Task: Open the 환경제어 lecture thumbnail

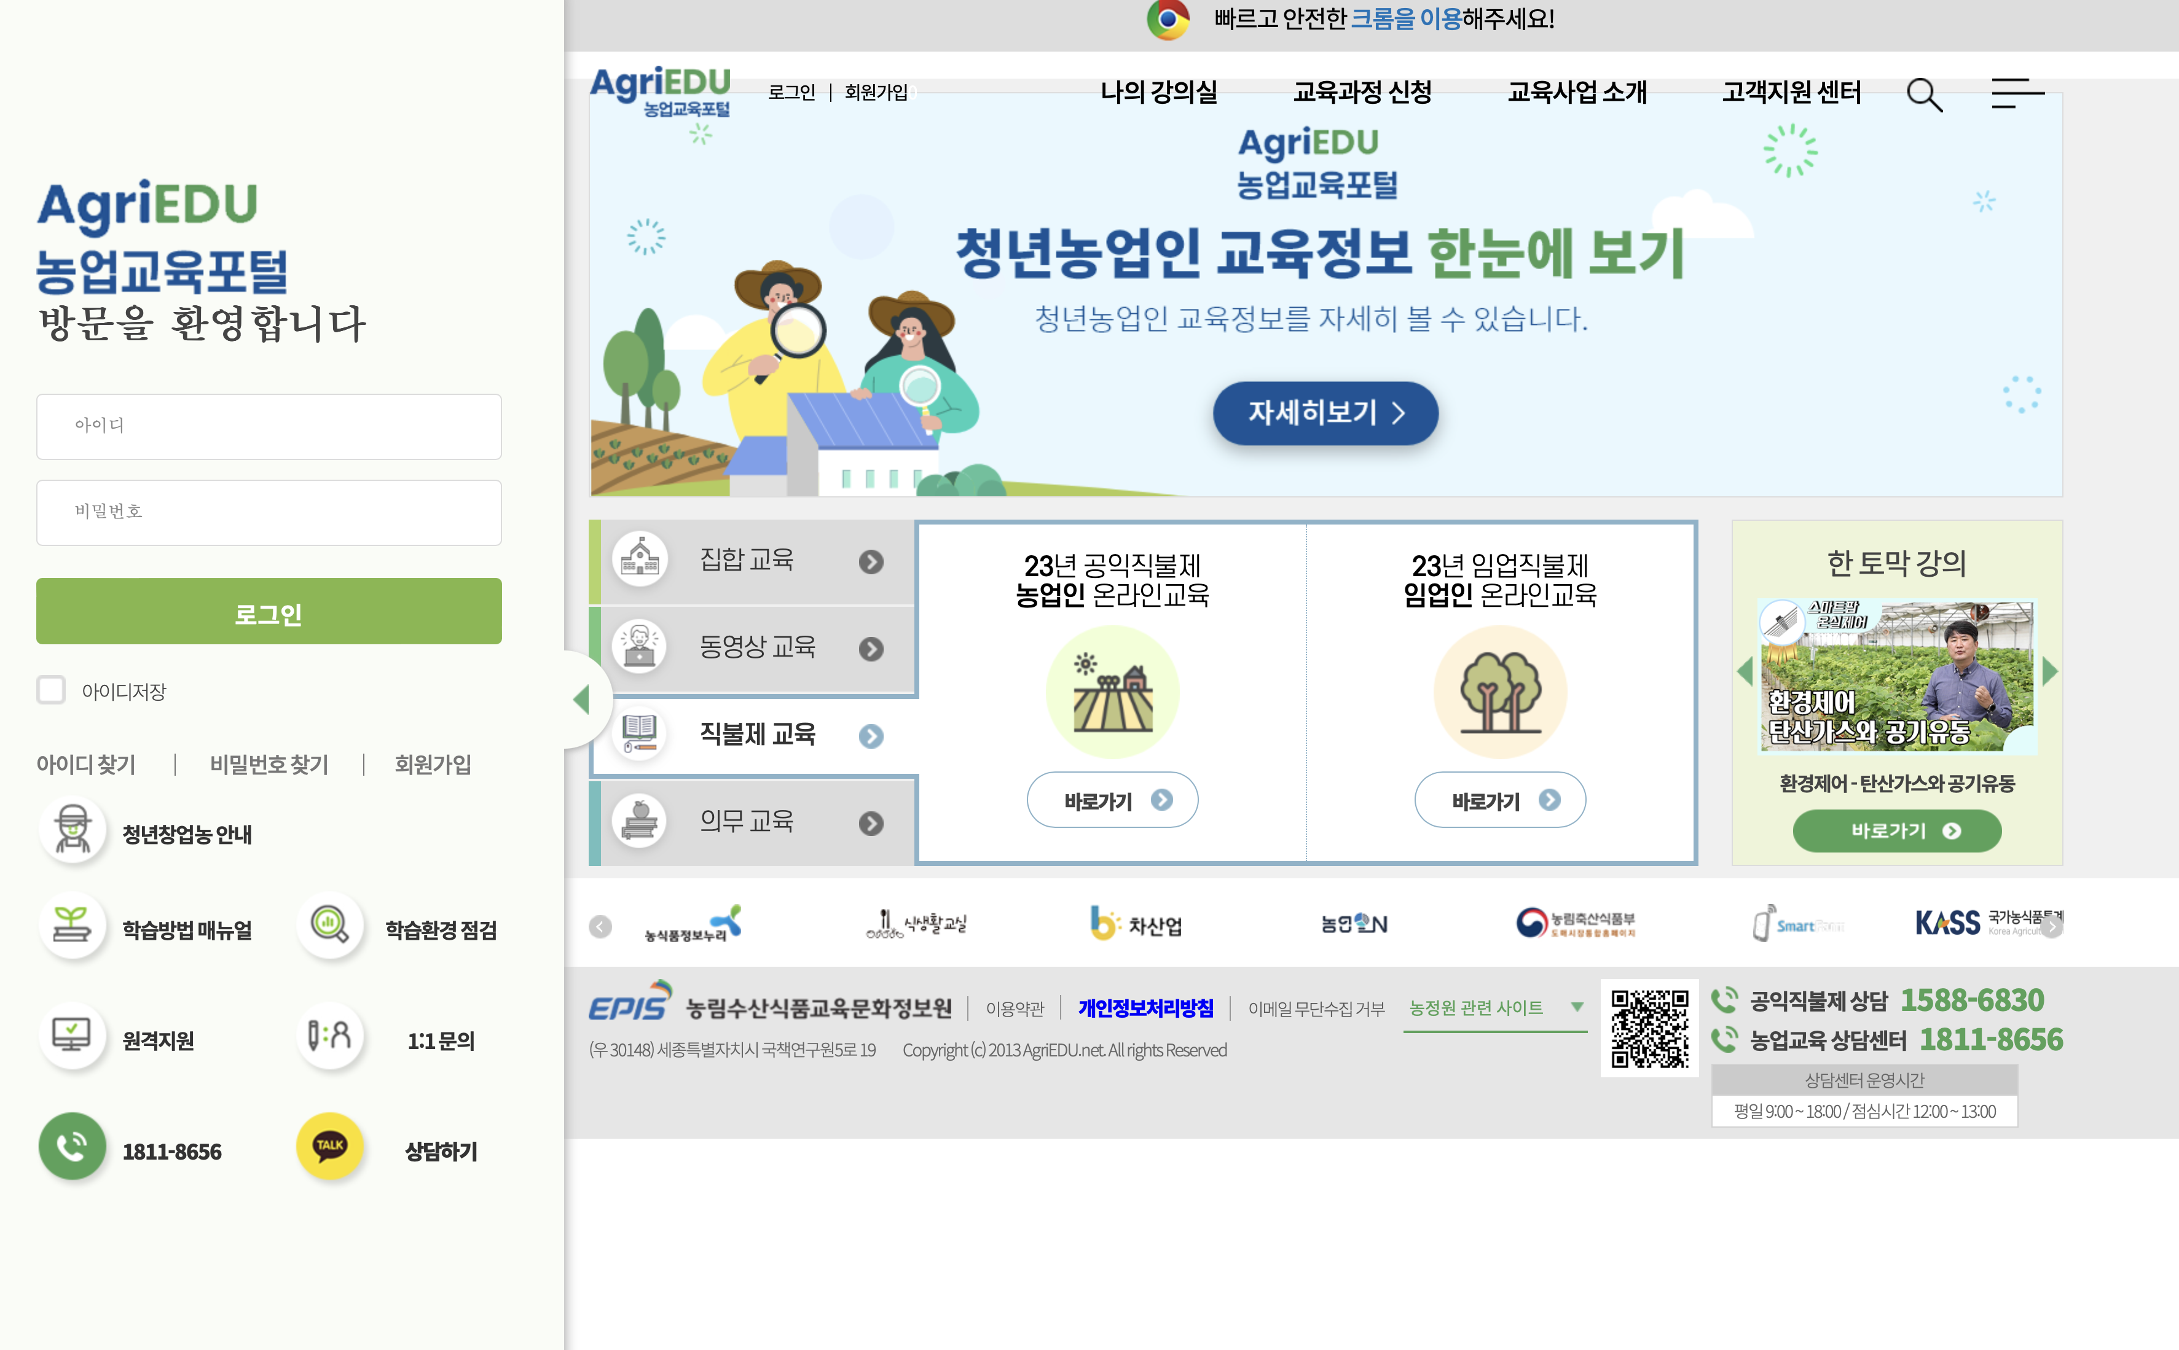Action: pyautogui.click(x=1896, y=677)
